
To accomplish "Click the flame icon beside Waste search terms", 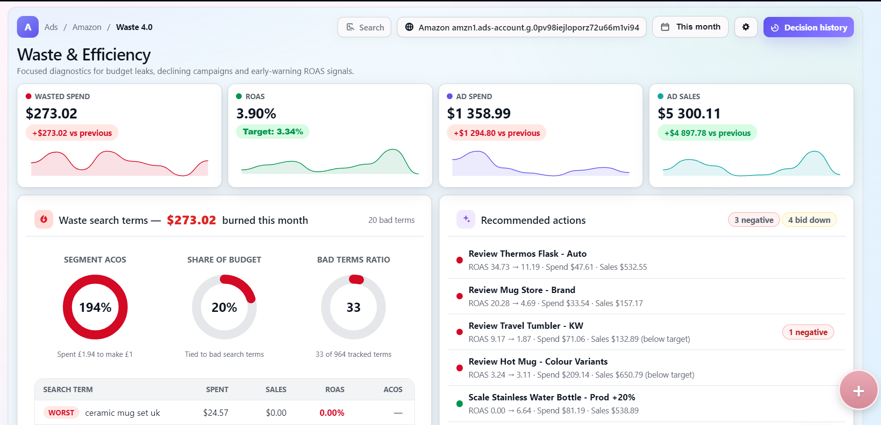I will tap(44, 220).
